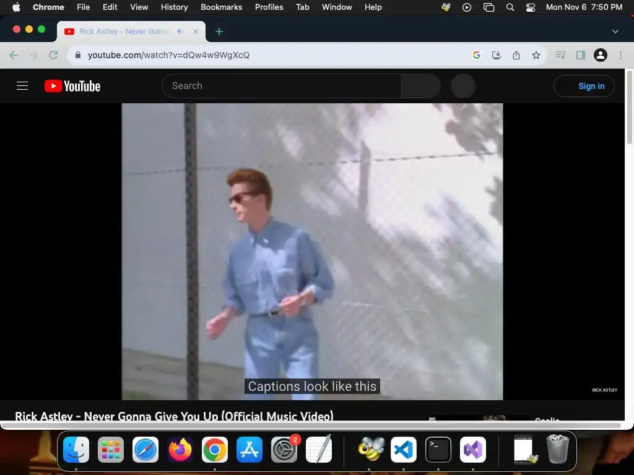The height and width of the screenshot is (475, 634).
Task: Close the Rick Astley tab
Action: 196,32
